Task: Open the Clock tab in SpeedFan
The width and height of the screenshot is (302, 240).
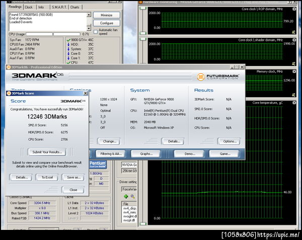Action: pos(29,7)
